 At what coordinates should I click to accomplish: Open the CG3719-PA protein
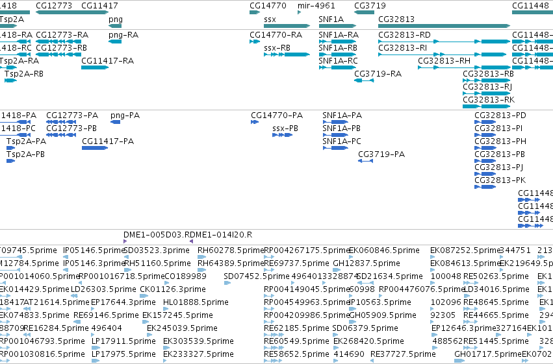[x=381, y=154]
